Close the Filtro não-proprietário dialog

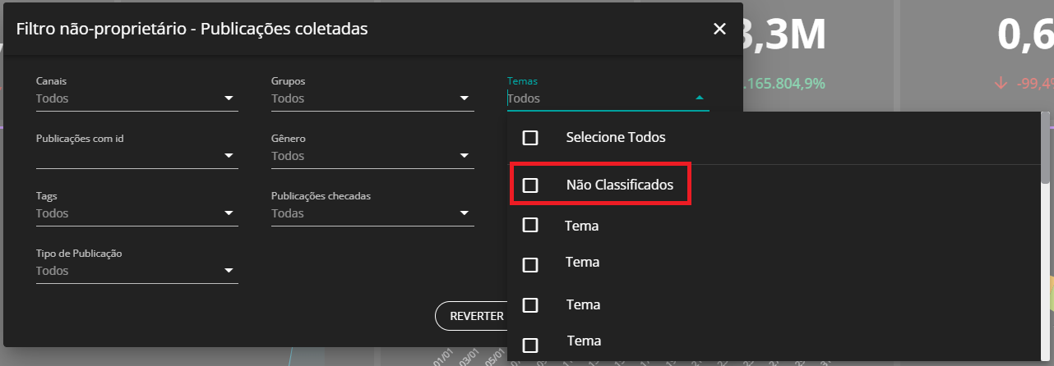tap(719, 29)
